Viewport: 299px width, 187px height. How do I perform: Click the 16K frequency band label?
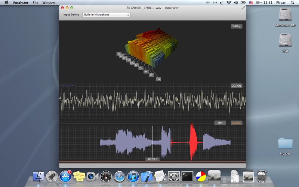point(158,79)
